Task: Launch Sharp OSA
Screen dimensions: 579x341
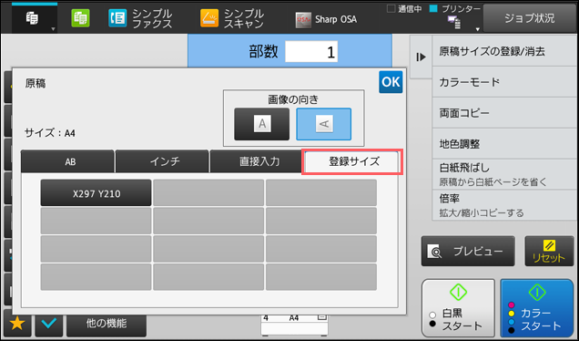Action: coord(326,19)
